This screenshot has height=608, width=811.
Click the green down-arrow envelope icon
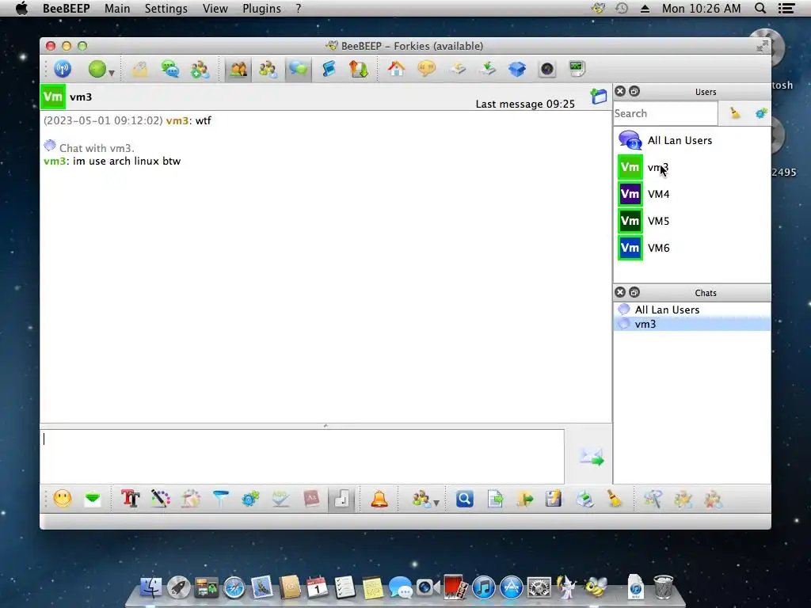tap(93, 499)
